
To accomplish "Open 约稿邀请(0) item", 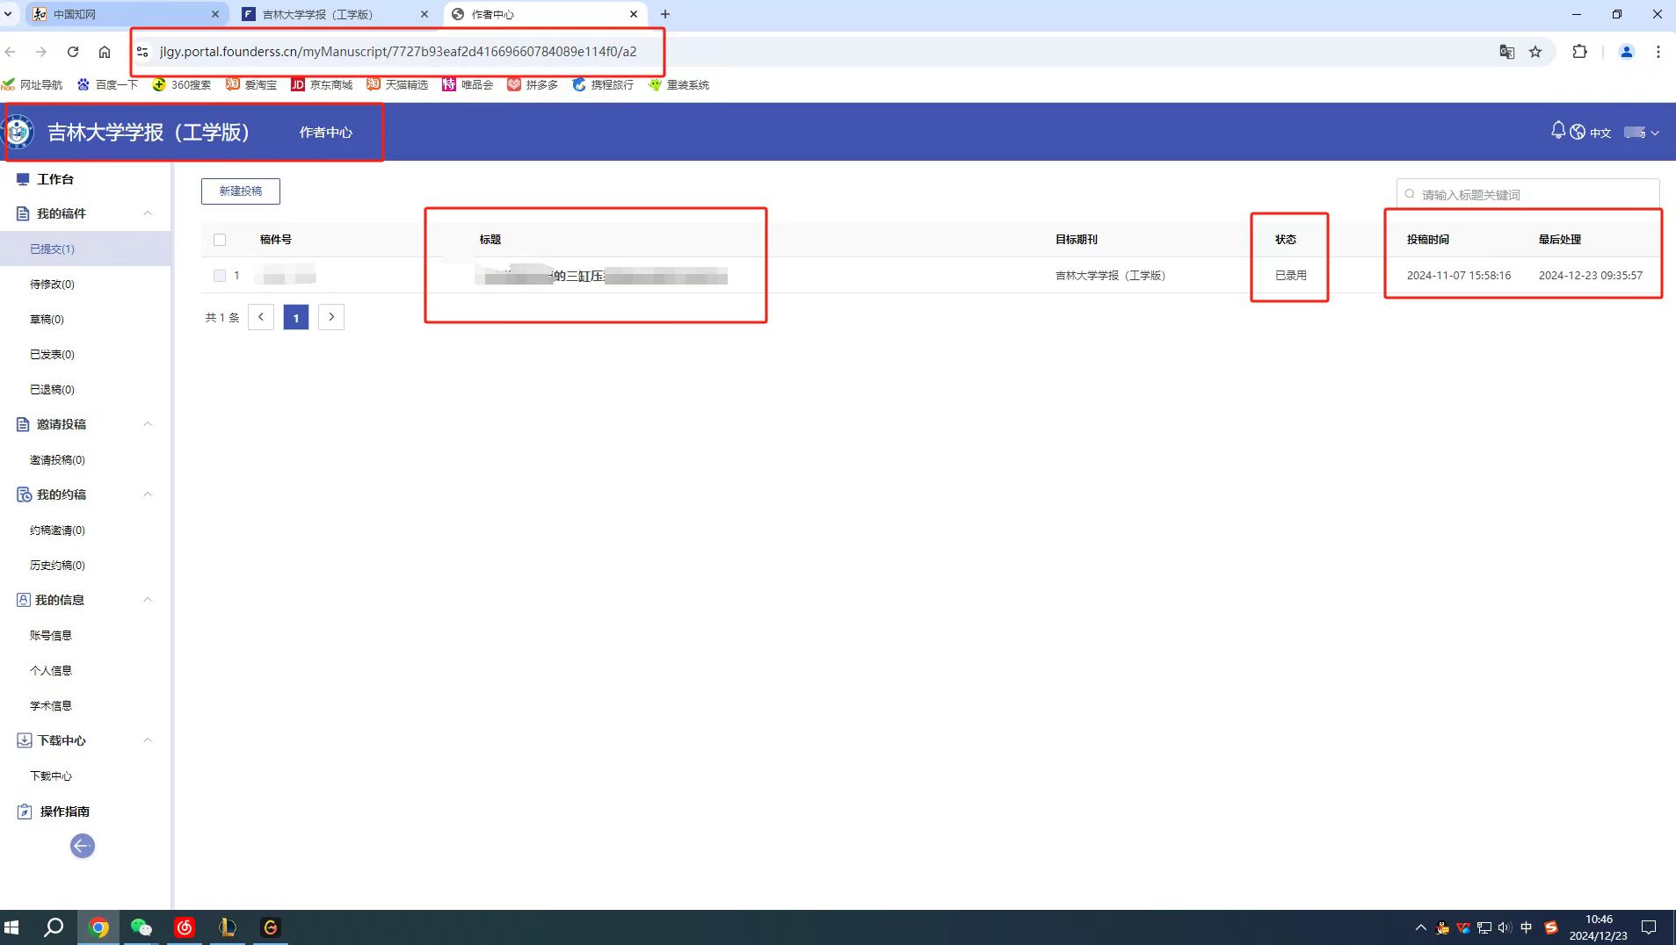I will tap(58, 530).
